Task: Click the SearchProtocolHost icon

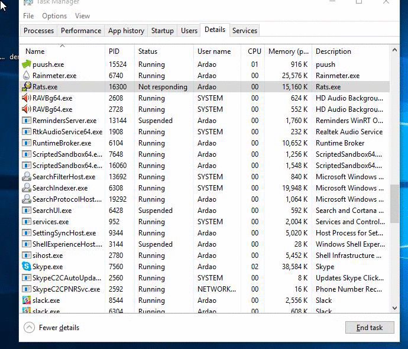Action: 26,199
